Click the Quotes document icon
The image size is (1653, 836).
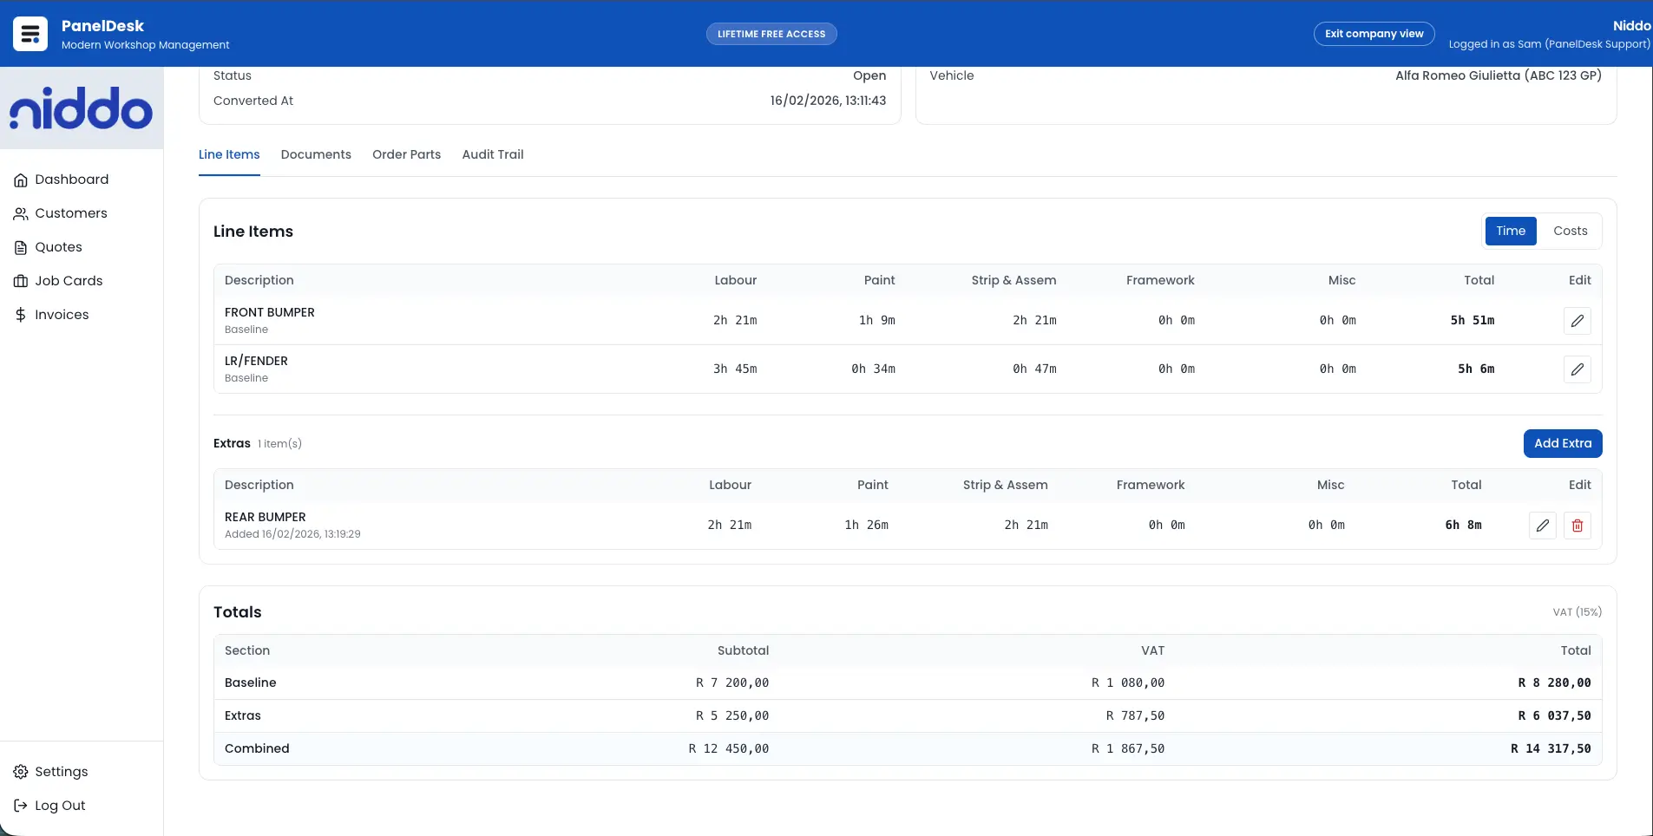(x=21, y=247)
